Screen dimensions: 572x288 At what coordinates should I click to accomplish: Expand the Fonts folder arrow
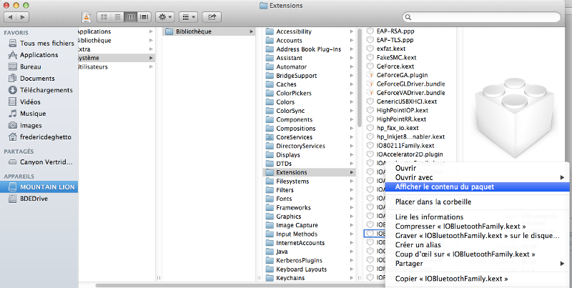[x=352, y=199]
